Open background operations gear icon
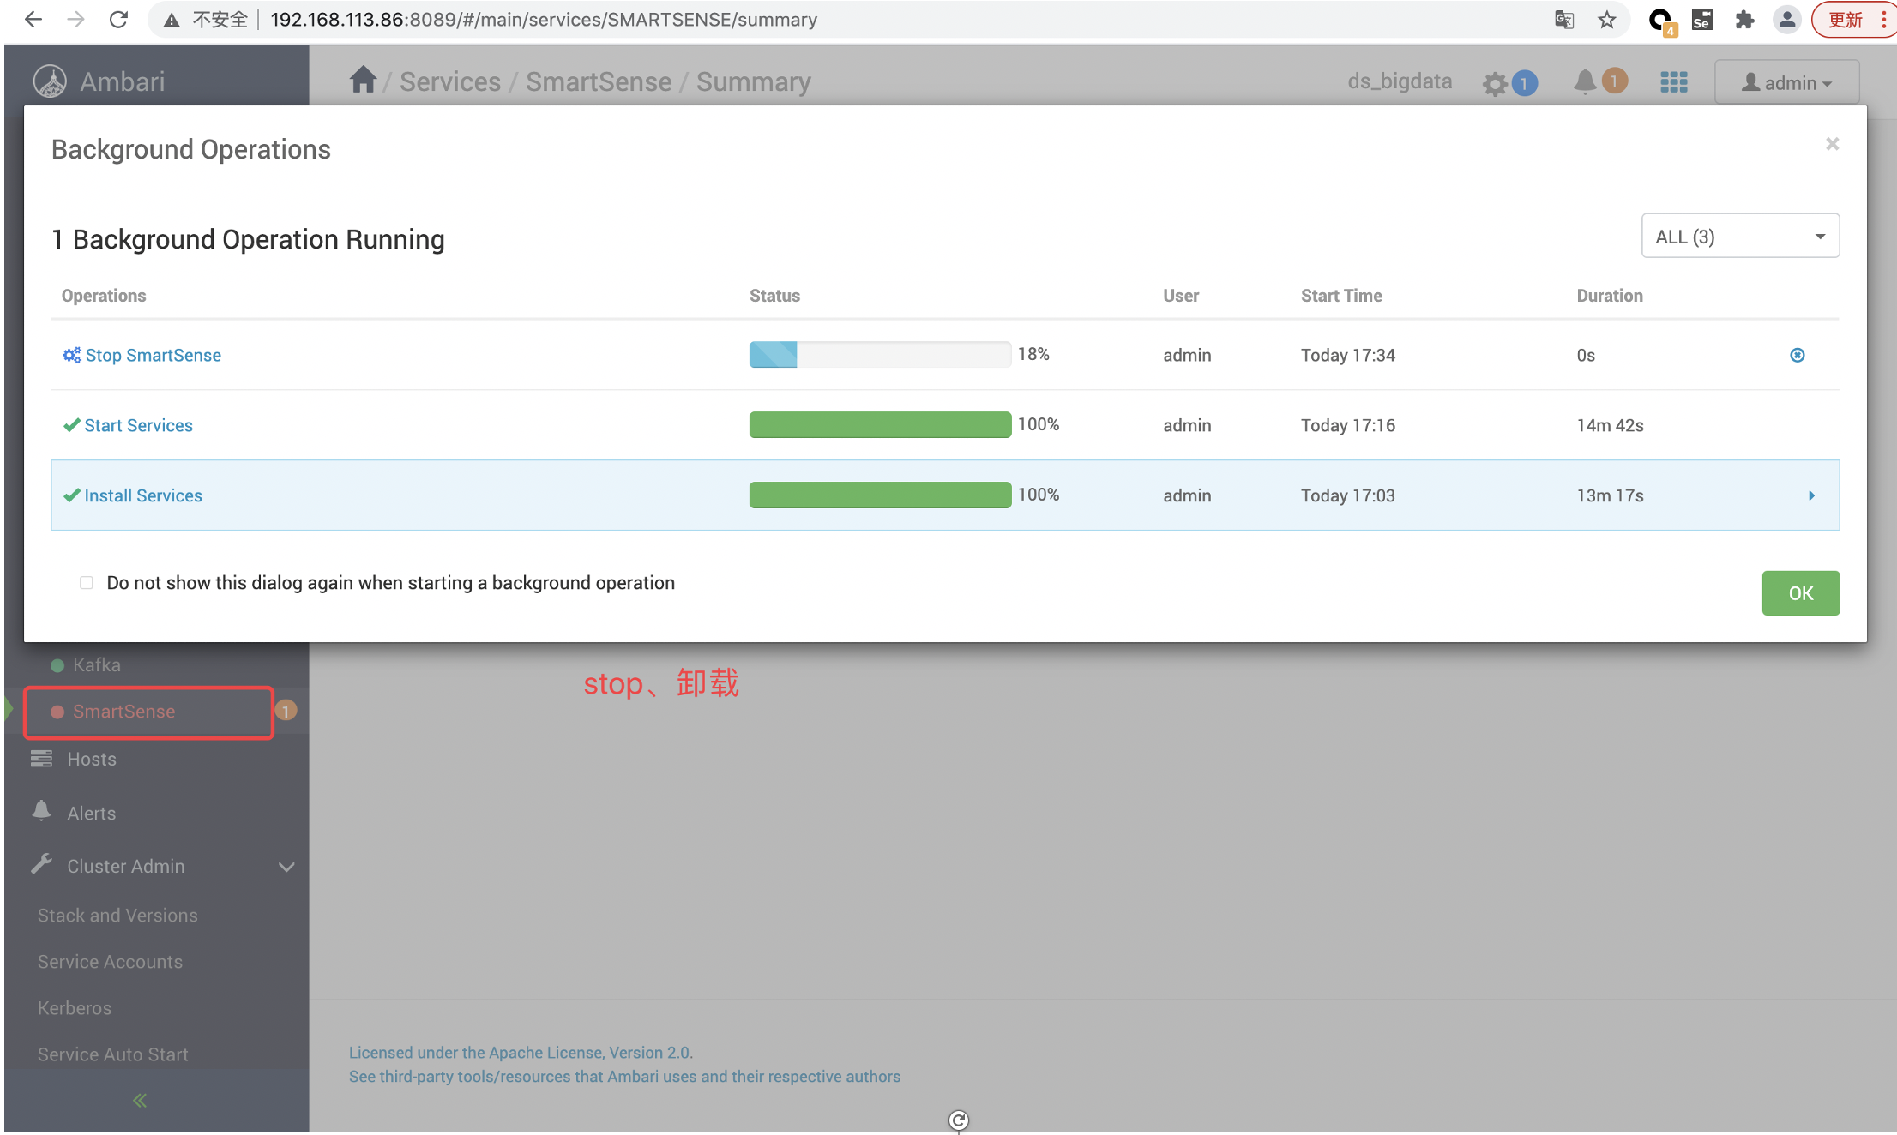Image resolution: width=1897 pixels, height=1135 pixels. click(x=1496, y=83)
